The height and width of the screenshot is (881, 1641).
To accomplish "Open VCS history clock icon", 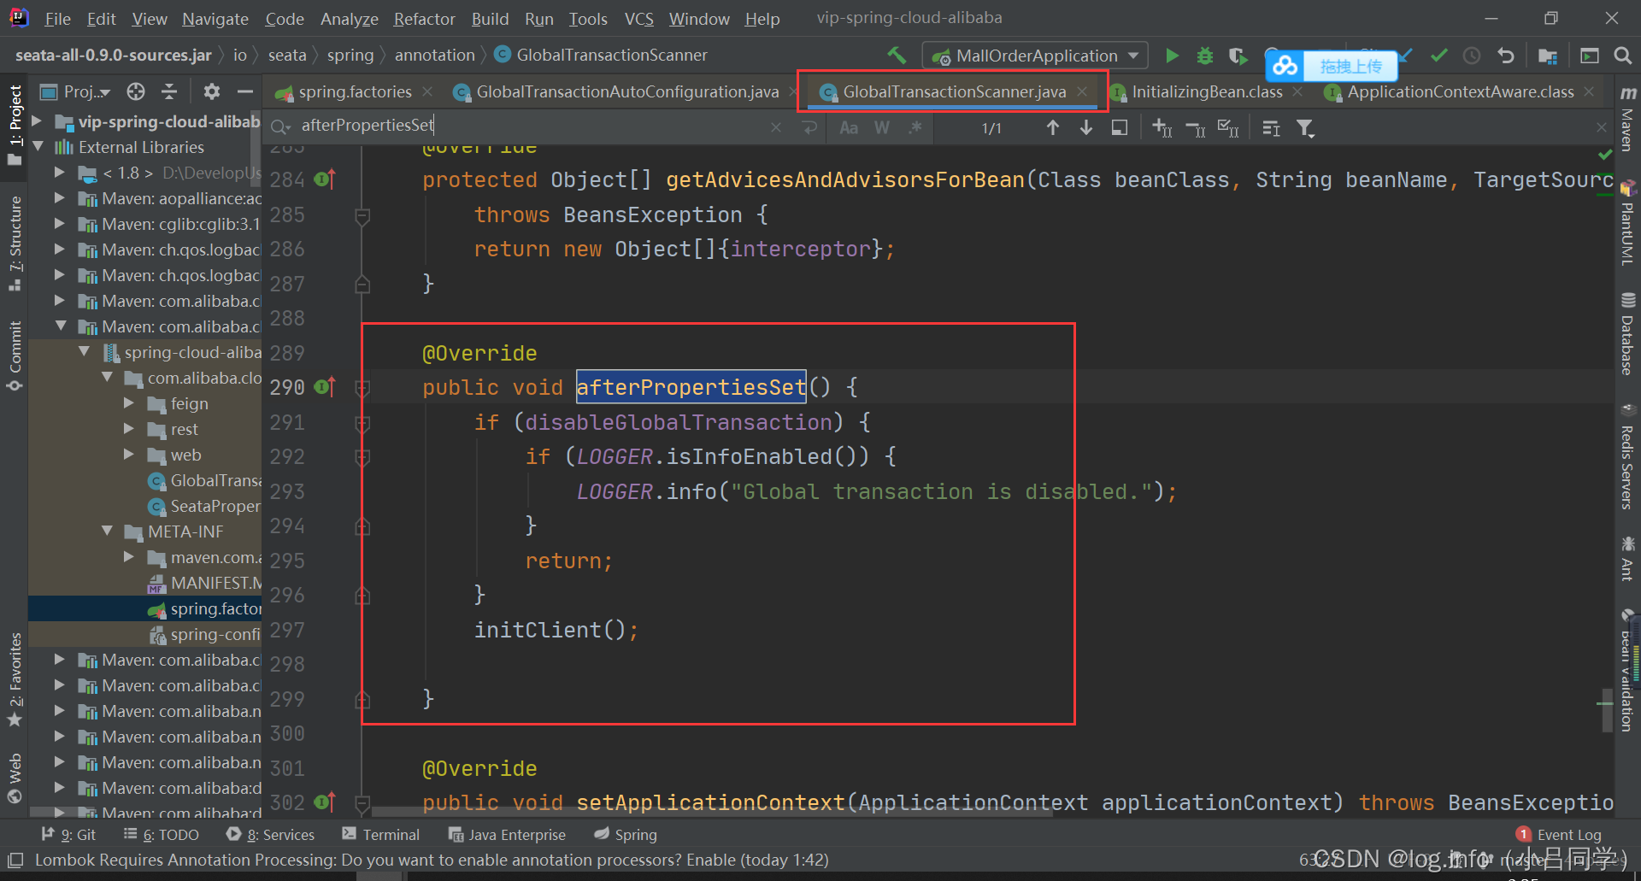I will point(1472,56).
